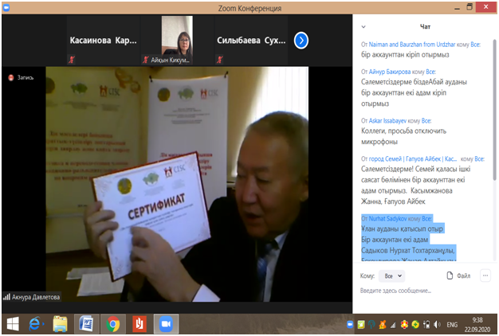Attach a file with the Файл button

coord(458,275)
